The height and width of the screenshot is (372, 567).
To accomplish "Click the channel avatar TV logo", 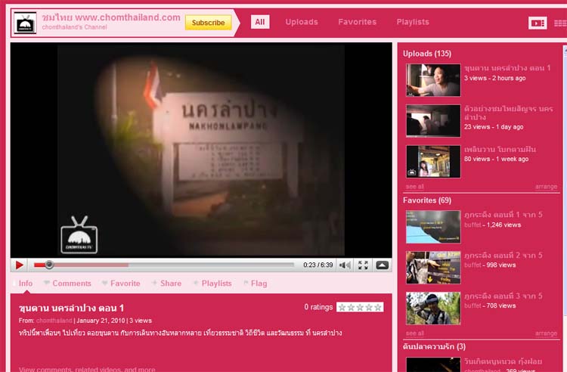I will (x=25, y=23).
